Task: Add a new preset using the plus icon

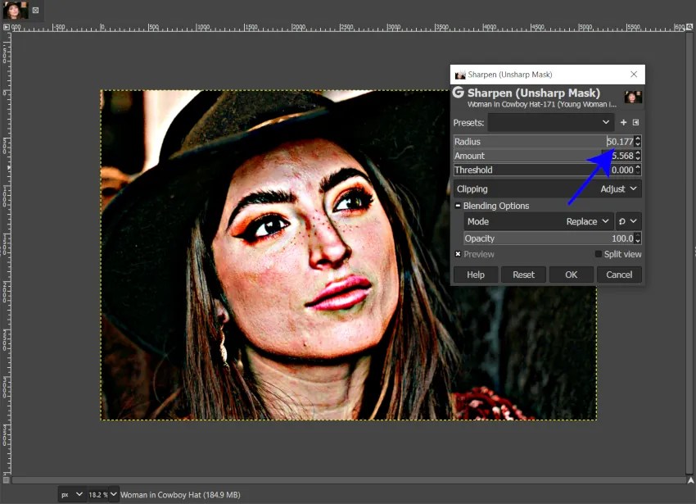Action: [623, 121]
